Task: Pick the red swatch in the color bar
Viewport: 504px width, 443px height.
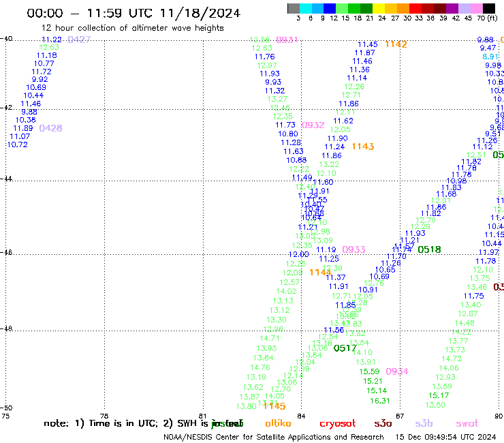Action: point(415,8)
